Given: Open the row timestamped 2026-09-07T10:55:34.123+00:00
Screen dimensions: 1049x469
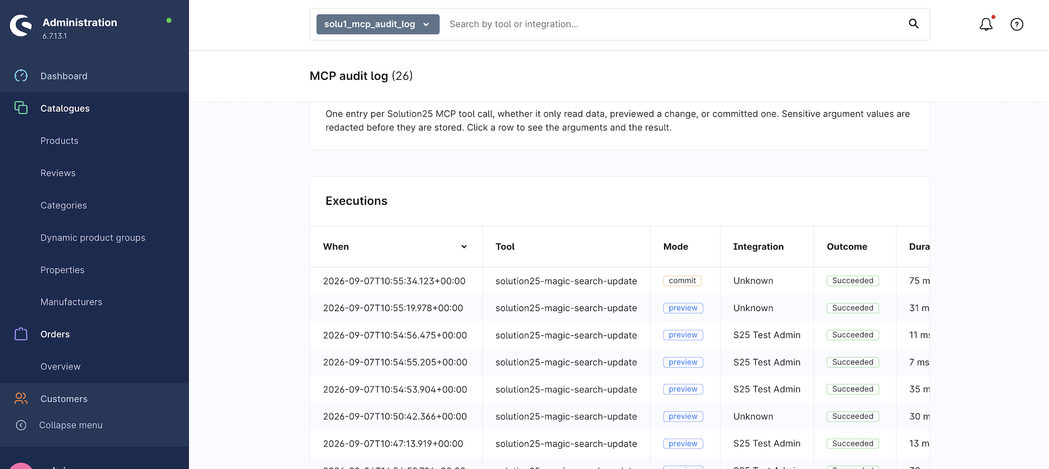Looking at the screenshot, I should coord(620,281).
